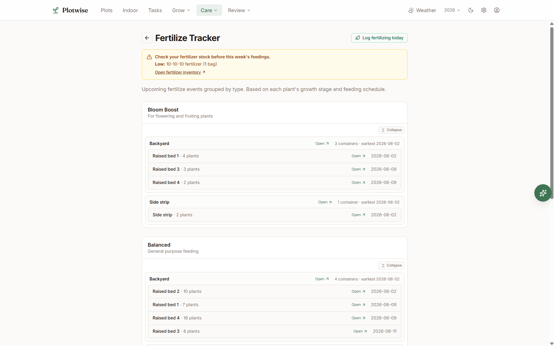This screenshot has width=554, height=346.
Task: Open Raised bed 4 with 16 plants
Action: [358, 318]
